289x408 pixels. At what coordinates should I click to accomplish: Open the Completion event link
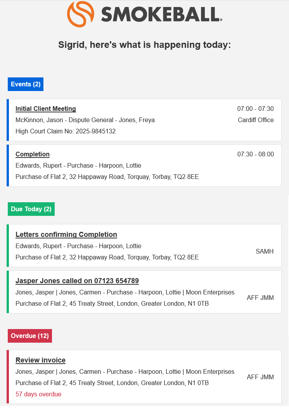[33, 154]
